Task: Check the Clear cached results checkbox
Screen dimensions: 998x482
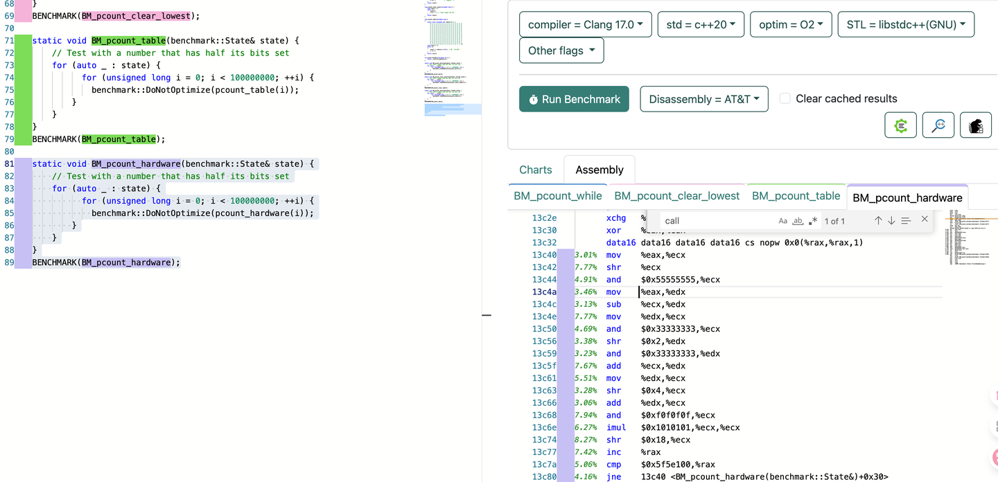Action: (785, 98)
